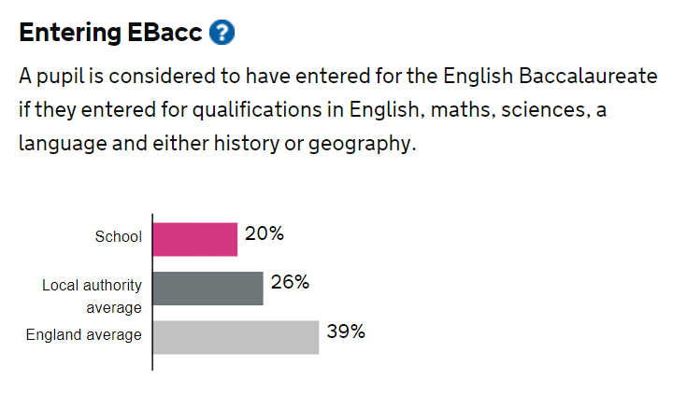Select the Local authority average axis label
The width and height of the screenshot is (687, 409).
click(92, 296)
